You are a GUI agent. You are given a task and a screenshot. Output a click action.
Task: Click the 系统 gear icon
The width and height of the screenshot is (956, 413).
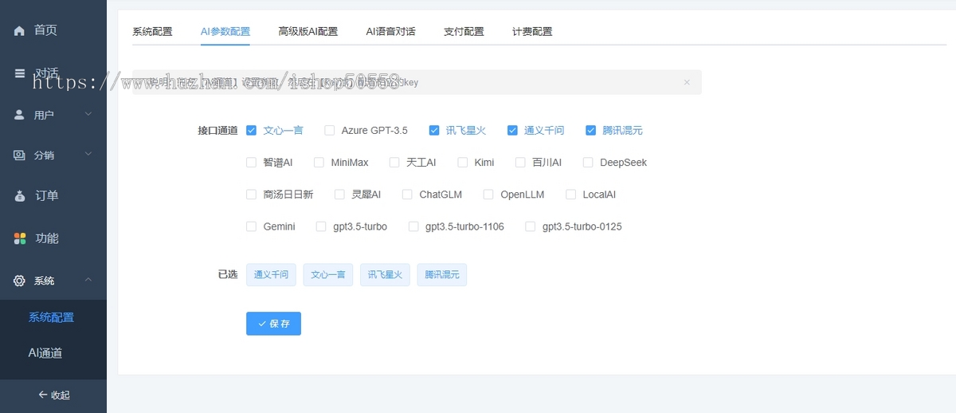coord(19,281)
